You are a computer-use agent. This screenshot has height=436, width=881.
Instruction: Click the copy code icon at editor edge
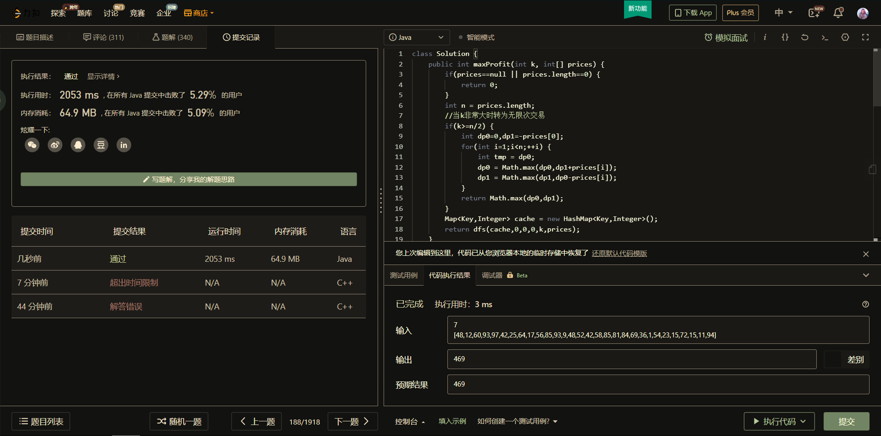872,170
